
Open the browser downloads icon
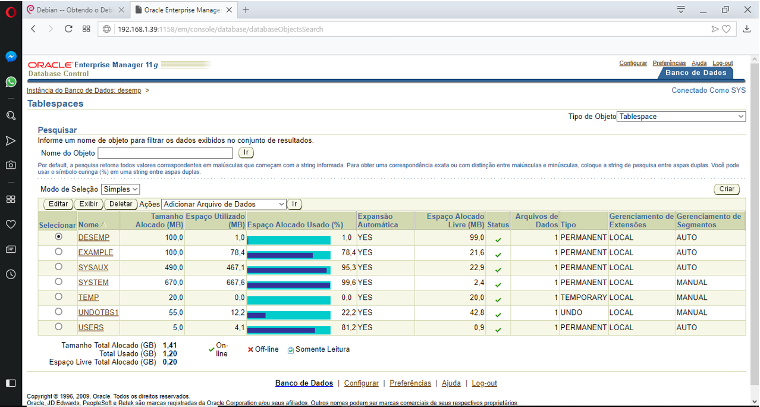click(747, 29)
